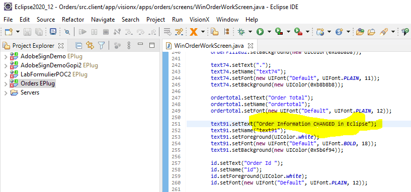Click the New web project globe icon
The height and width of the screenshot is (192, 411).
point(320,32)
